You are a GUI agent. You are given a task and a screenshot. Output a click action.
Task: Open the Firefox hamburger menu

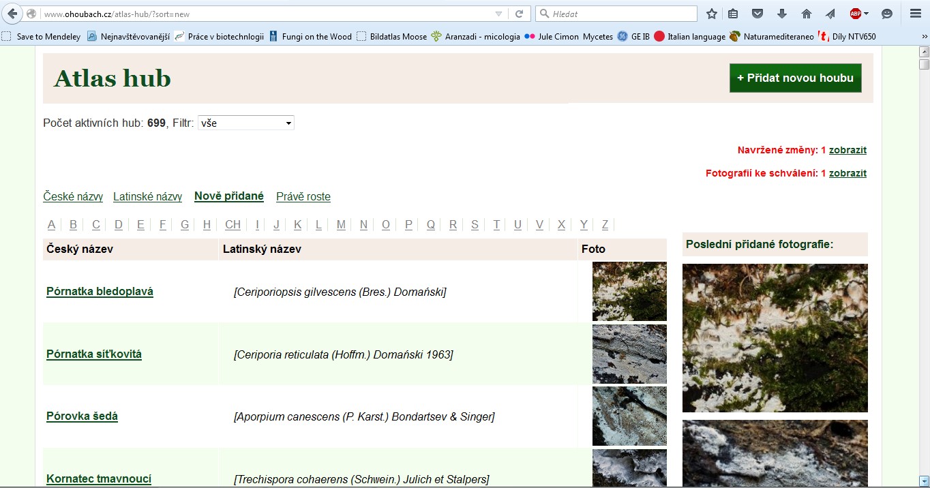[915, 14]
